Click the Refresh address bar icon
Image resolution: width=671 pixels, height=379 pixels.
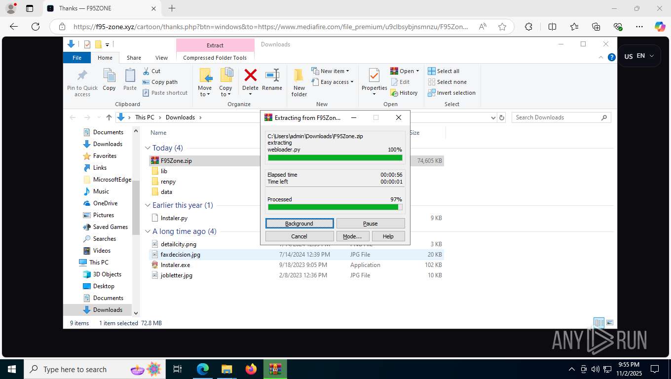502,117
